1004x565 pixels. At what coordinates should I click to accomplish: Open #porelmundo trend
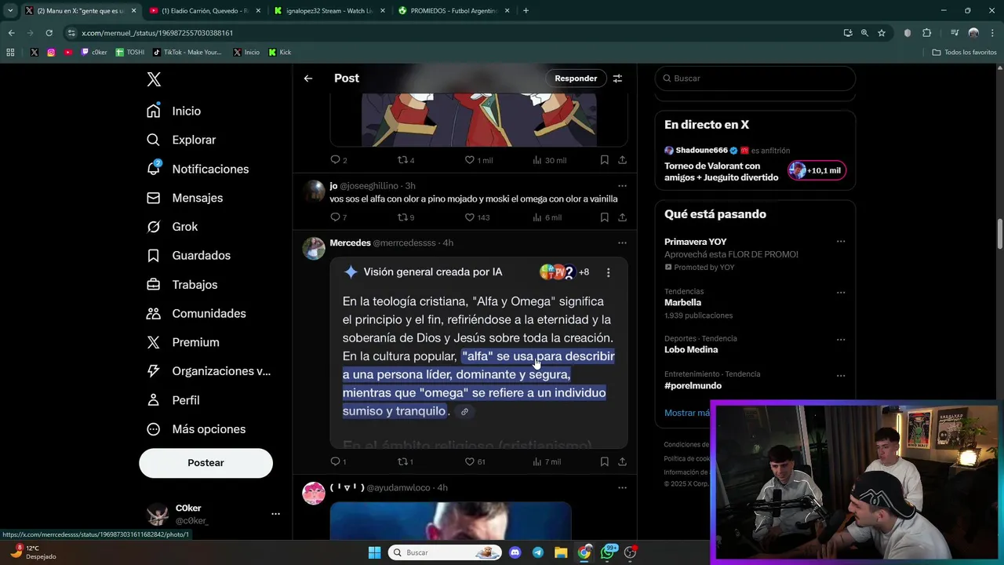click(x=693, y=385)
